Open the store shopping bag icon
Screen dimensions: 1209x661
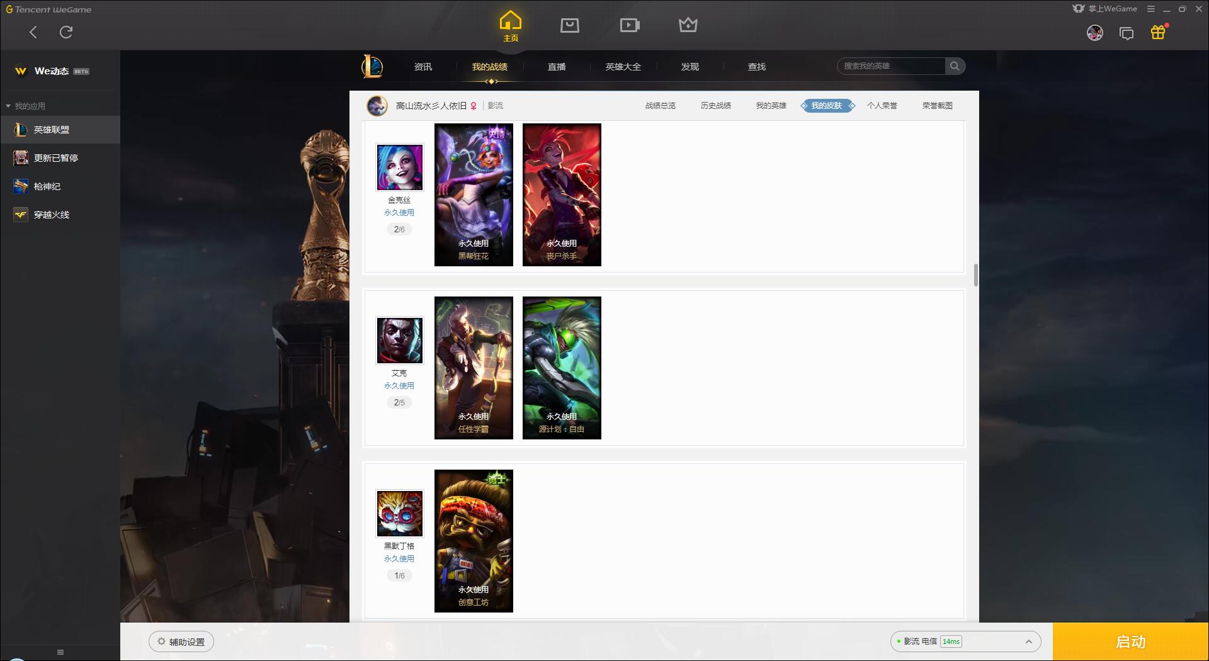(x=570, y=25)
